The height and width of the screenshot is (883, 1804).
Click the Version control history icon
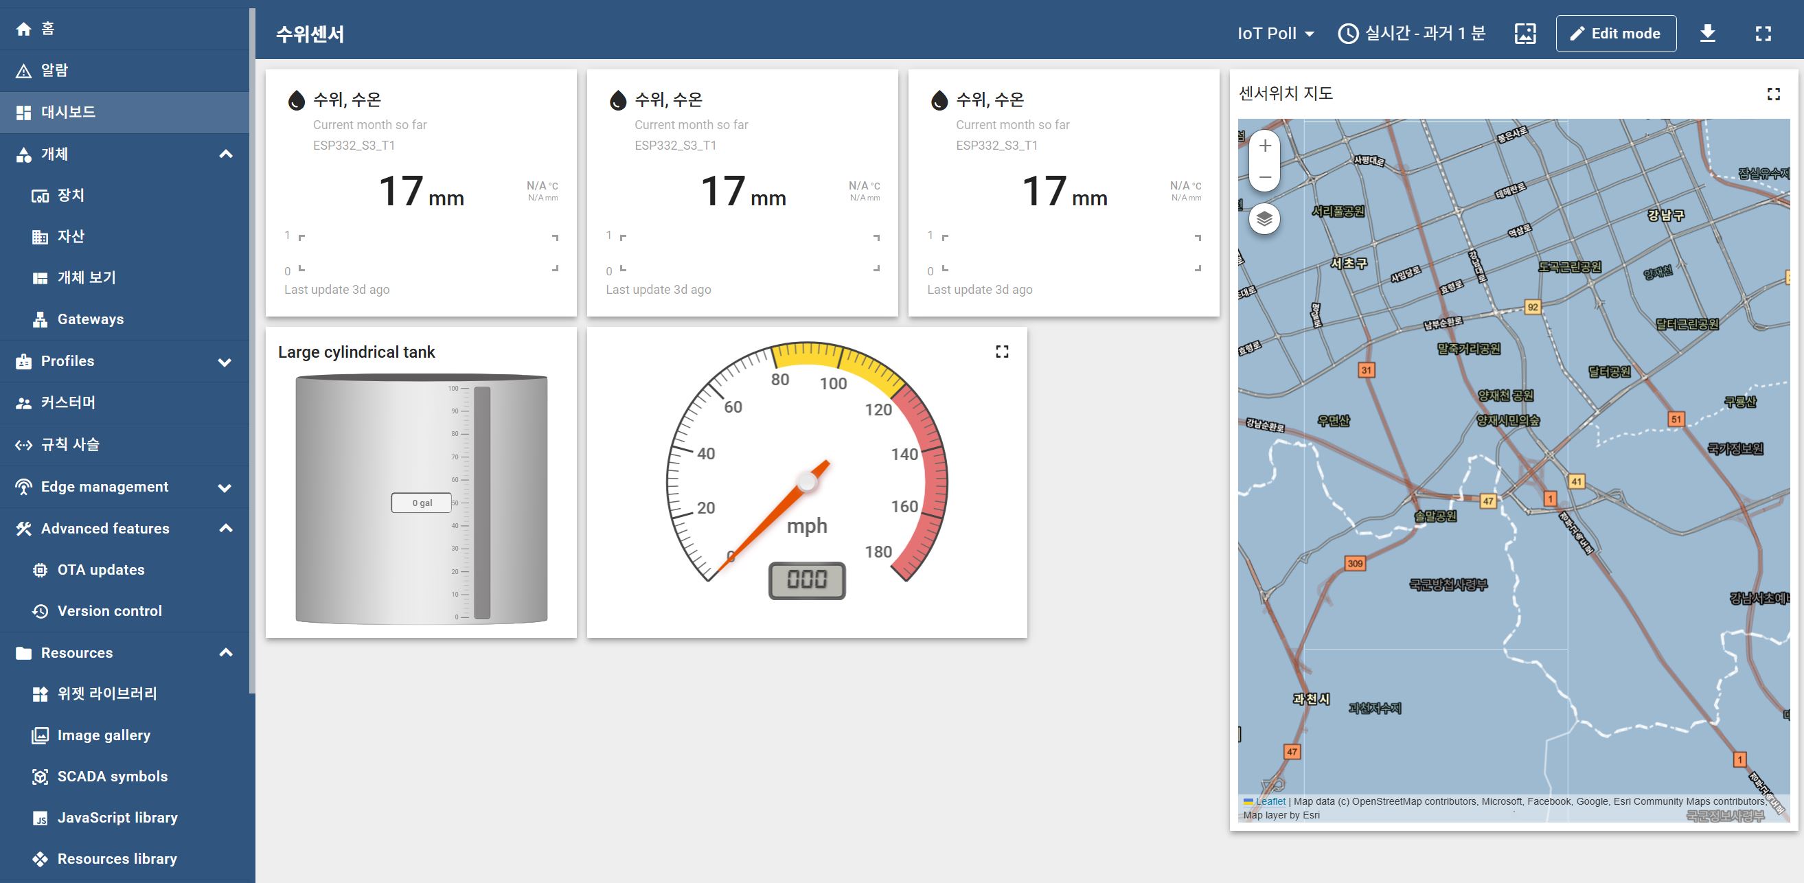pos(40,611)
